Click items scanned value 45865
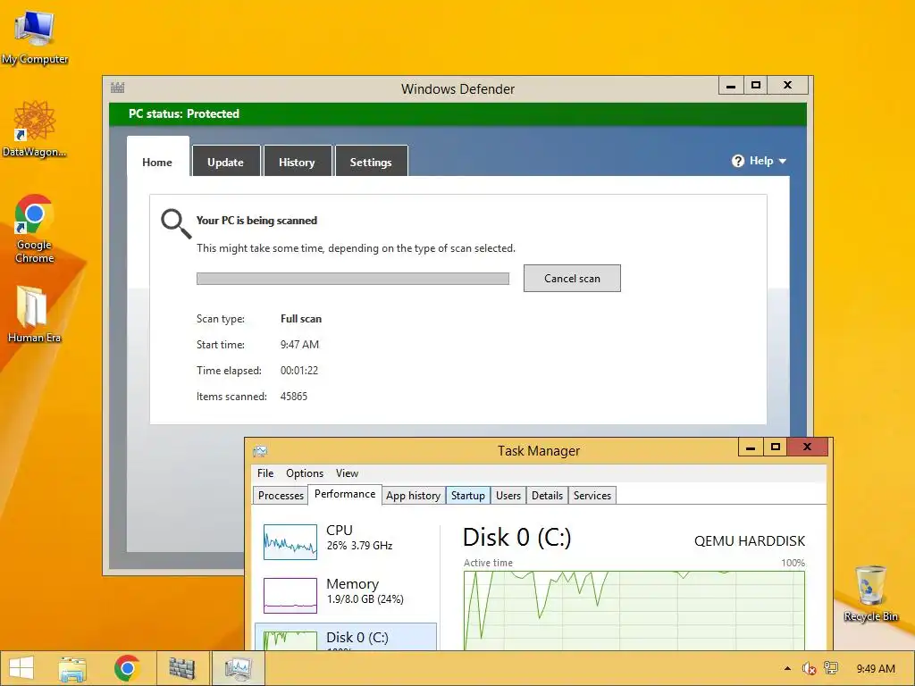 pyautogui.click(x=293, y=397)
